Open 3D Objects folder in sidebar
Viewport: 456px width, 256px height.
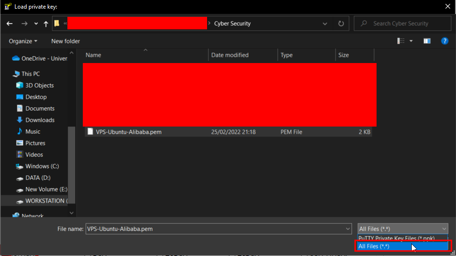(39, 85)
